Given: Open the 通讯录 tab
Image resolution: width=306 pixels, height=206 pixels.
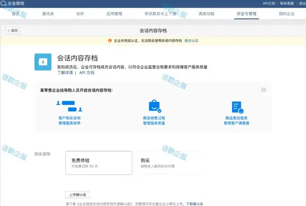Looking at the screenshot, I should (x=48, y=14).
